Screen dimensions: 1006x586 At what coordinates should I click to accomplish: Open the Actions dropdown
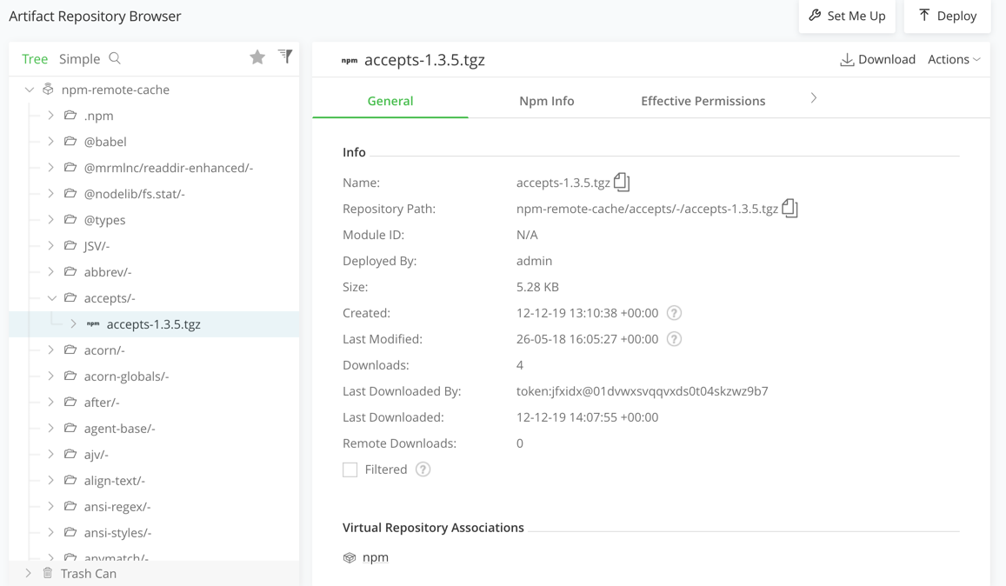click(x=954, y=58)
